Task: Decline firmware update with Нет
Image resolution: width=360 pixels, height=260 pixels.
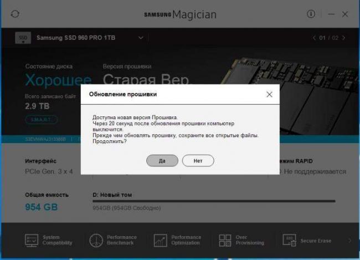Action: click(198, 161)
